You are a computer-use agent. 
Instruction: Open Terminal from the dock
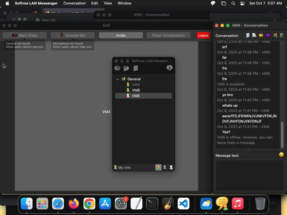tap(152, 204)
